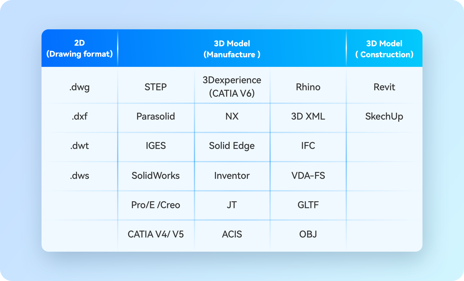The height and width of the screenshot is (281, 464).
Task: Click the SolidWorks entry
Action: pos(156,176)
